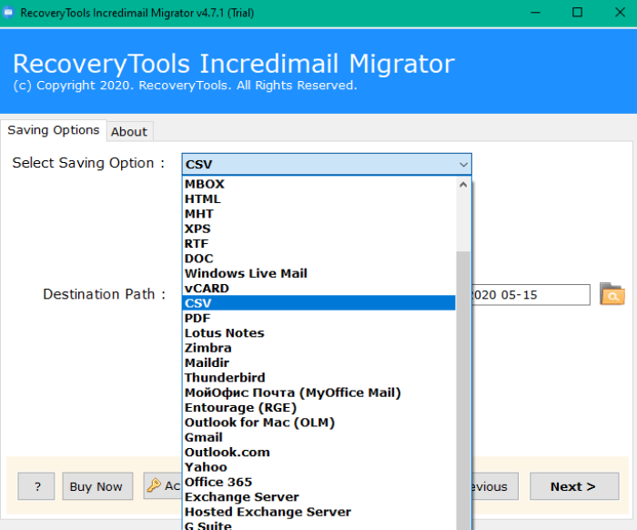Open the About tab
Screen dimensions: 637x530
tap(129, 132)
